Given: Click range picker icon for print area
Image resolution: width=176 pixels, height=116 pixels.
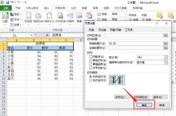Looking at the screenshot, I should (x=166, y=35).
